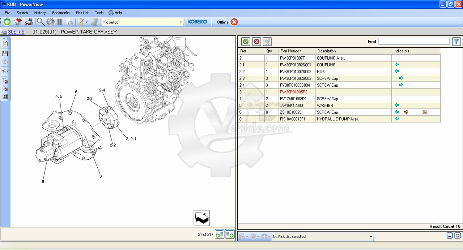Click the refresh page icon in side toolbar

(5, 44)
